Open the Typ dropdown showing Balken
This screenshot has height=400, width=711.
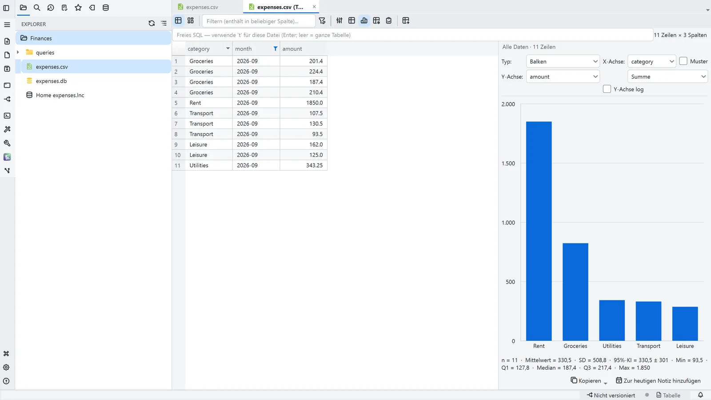tap(563, 61)
